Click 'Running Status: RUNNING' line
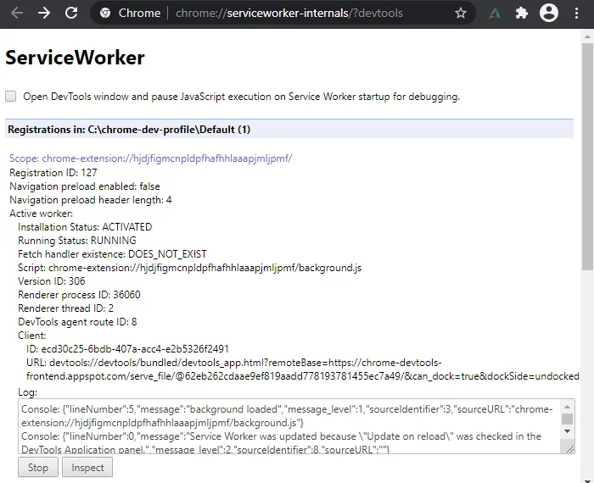This screenshot has height=483, width=594. (77, 241)
